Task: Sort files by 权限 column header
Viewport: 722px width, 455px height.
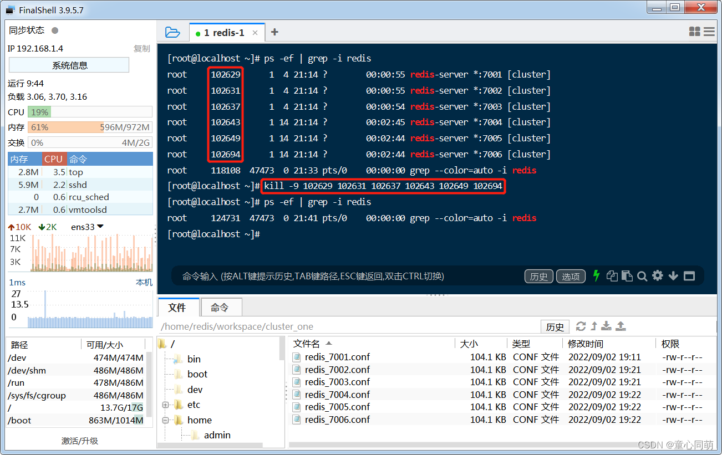Action: point(686,344)
